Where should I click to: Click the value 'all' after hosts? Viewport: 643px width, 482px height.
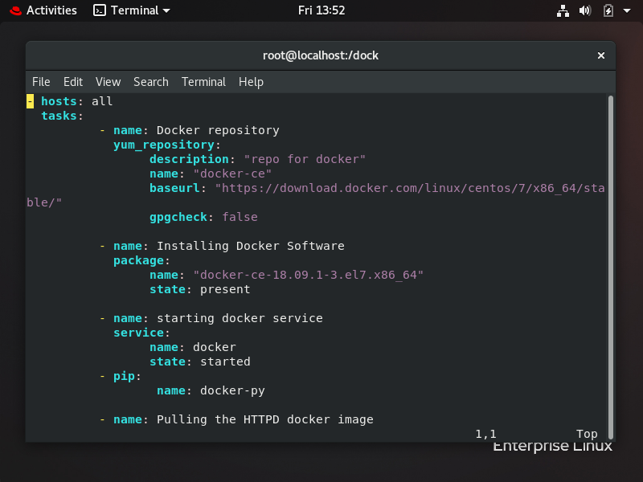(x=102, y=101)
